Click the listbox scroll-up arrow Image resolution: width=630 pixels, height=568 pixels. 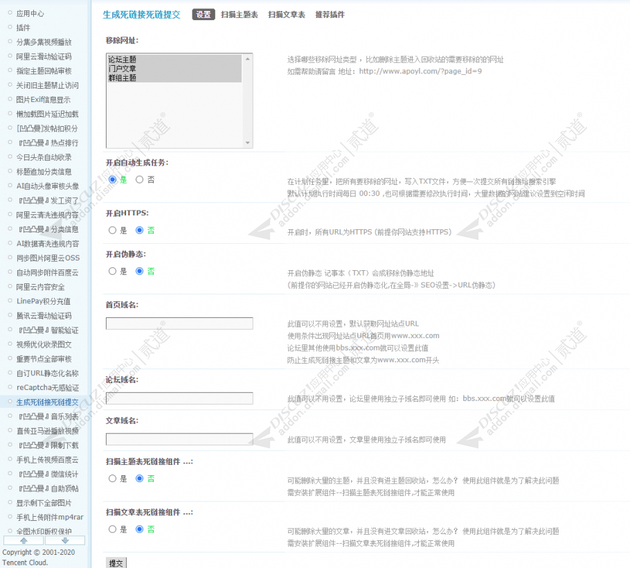pyautogui.click(x=248, y=59)
